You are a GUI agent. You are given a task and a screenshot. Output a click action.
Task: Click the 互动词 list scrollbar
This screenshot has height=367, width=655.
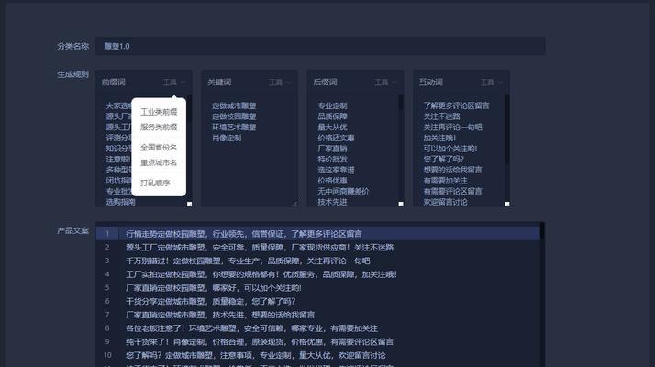(507, 129)
